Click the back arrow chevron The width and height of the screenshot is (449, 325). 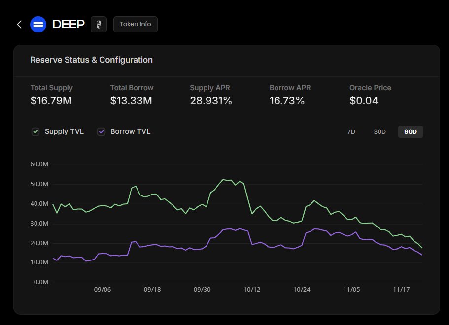tap(19, 24)
